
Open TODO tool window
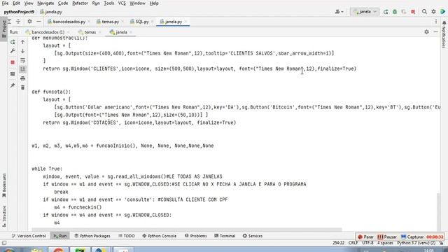(127, 236)
